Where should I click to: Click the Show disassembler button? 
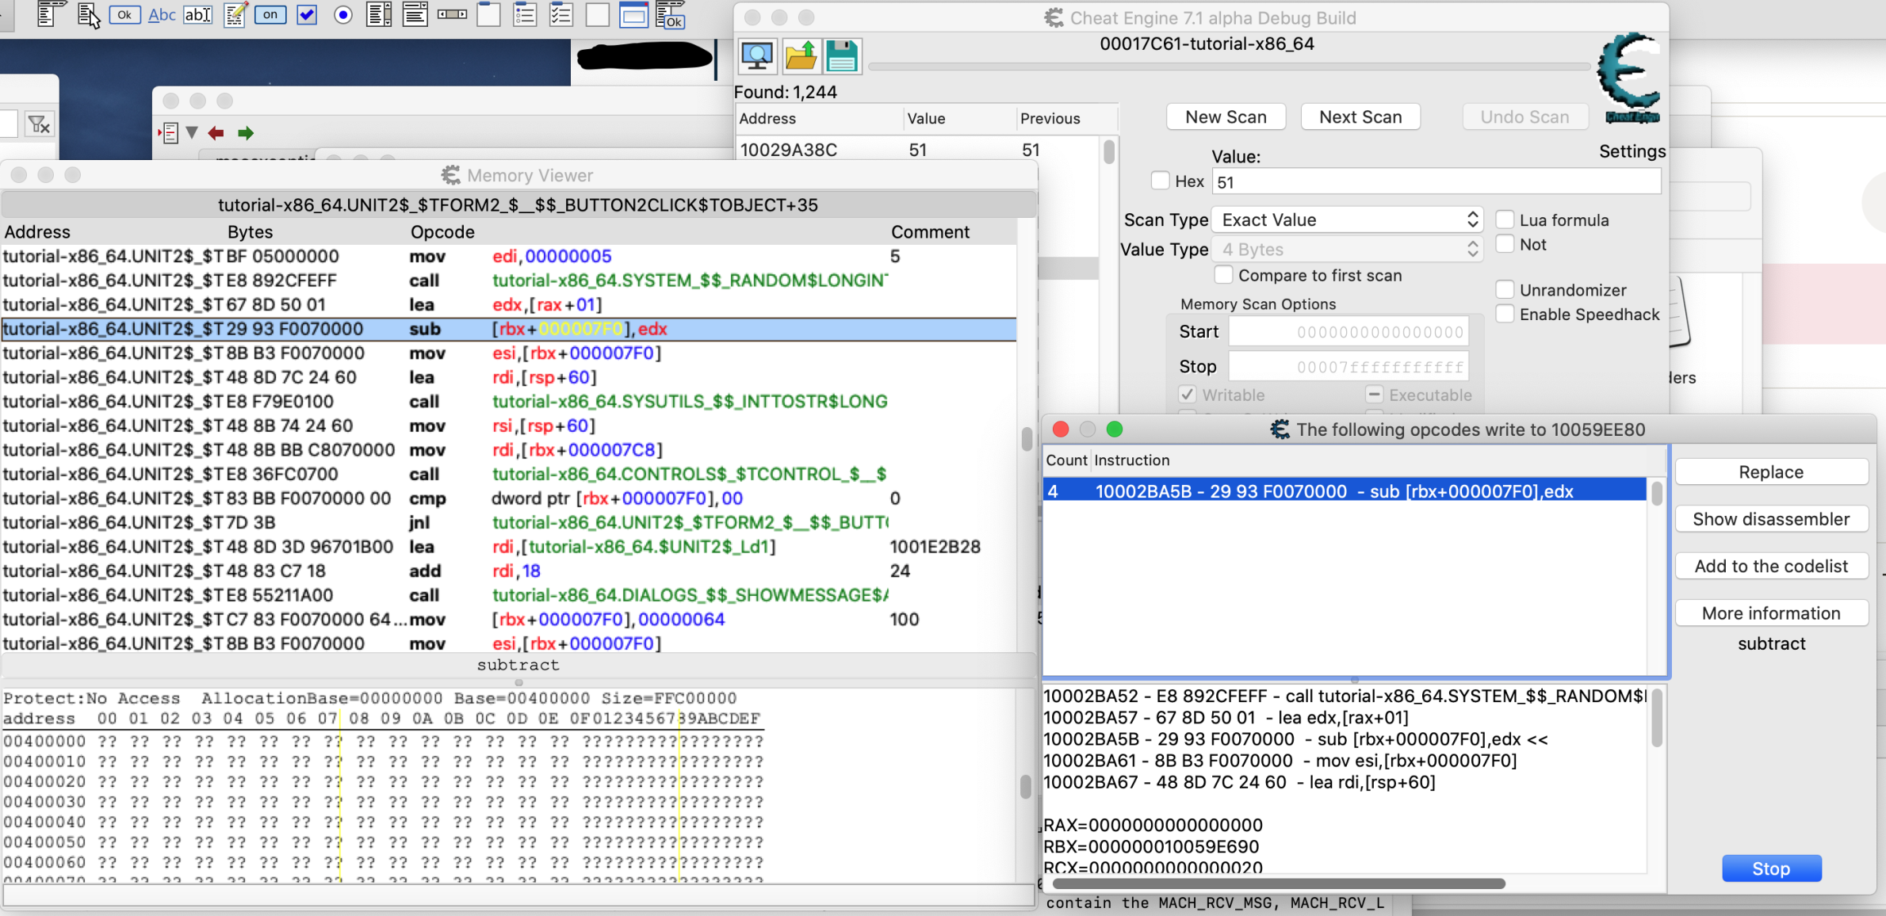pyautogui.click(x=1771, y=519)
